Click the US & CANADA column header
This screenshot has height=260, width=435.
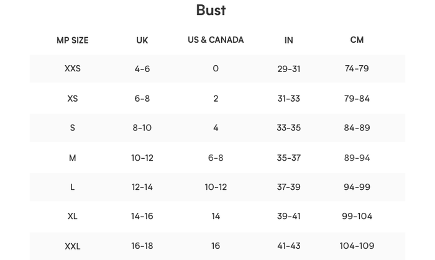(216, 40)
